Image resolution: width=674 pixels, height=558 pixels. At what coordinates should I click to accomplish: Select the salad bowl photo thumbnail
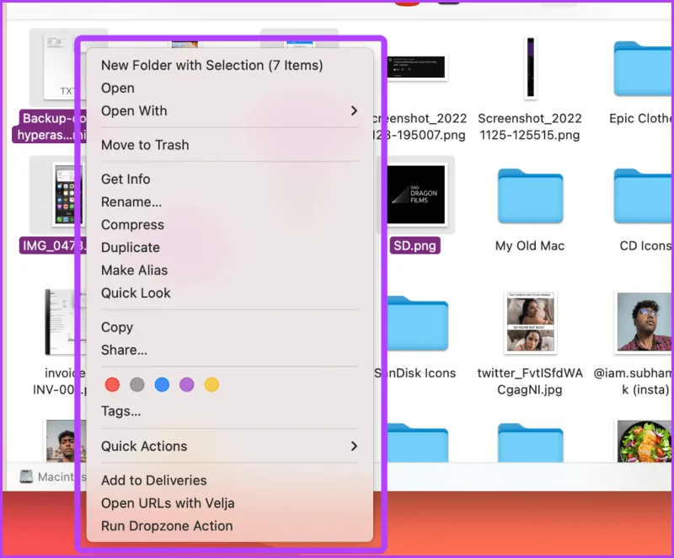[x=644, y=442]
